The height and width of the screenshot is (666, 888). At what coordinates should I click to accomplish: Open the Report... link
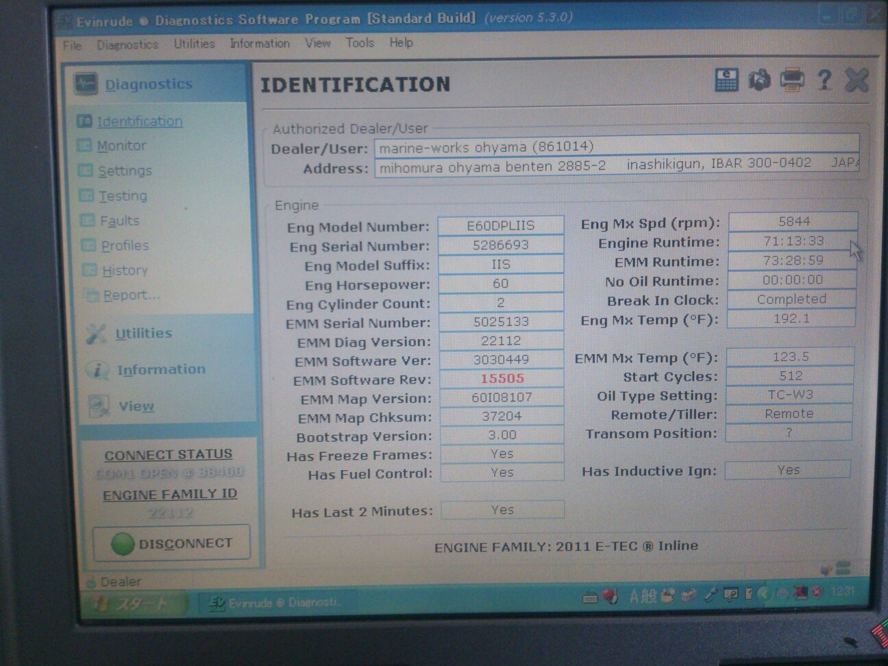132,295
